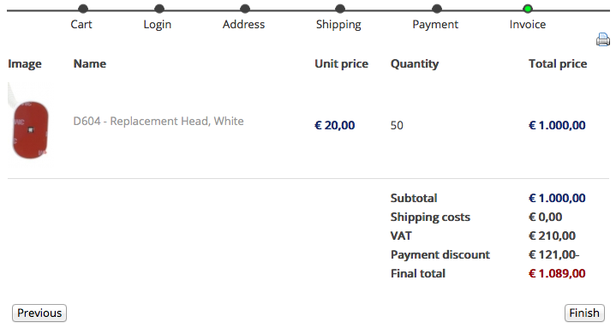The image size is (616, 328).
Task: Select the Cart step dot
Action: click(x=83, y=9)
